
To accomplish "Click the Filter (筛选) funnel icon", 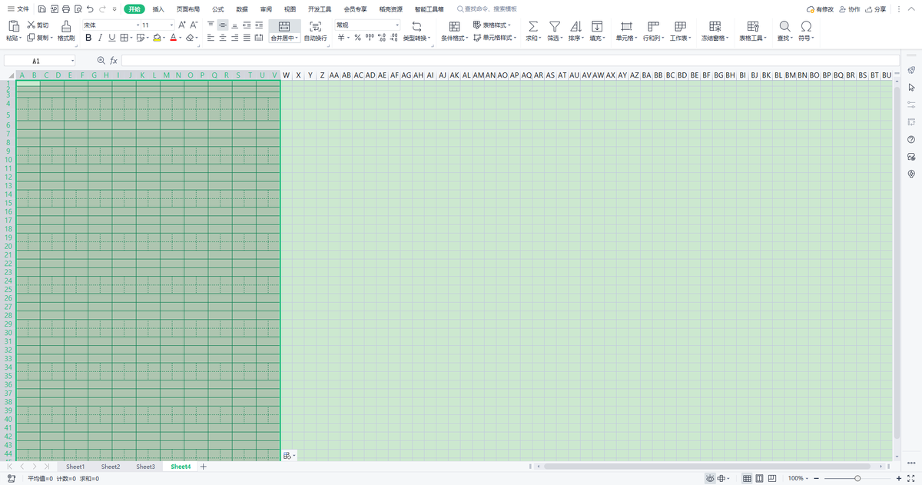I will point(554,26).
